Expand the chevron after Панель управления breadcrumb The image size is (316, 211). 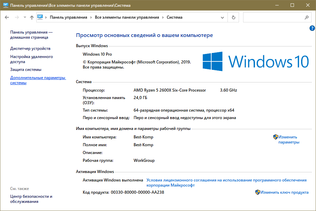(x=91, y=17)
